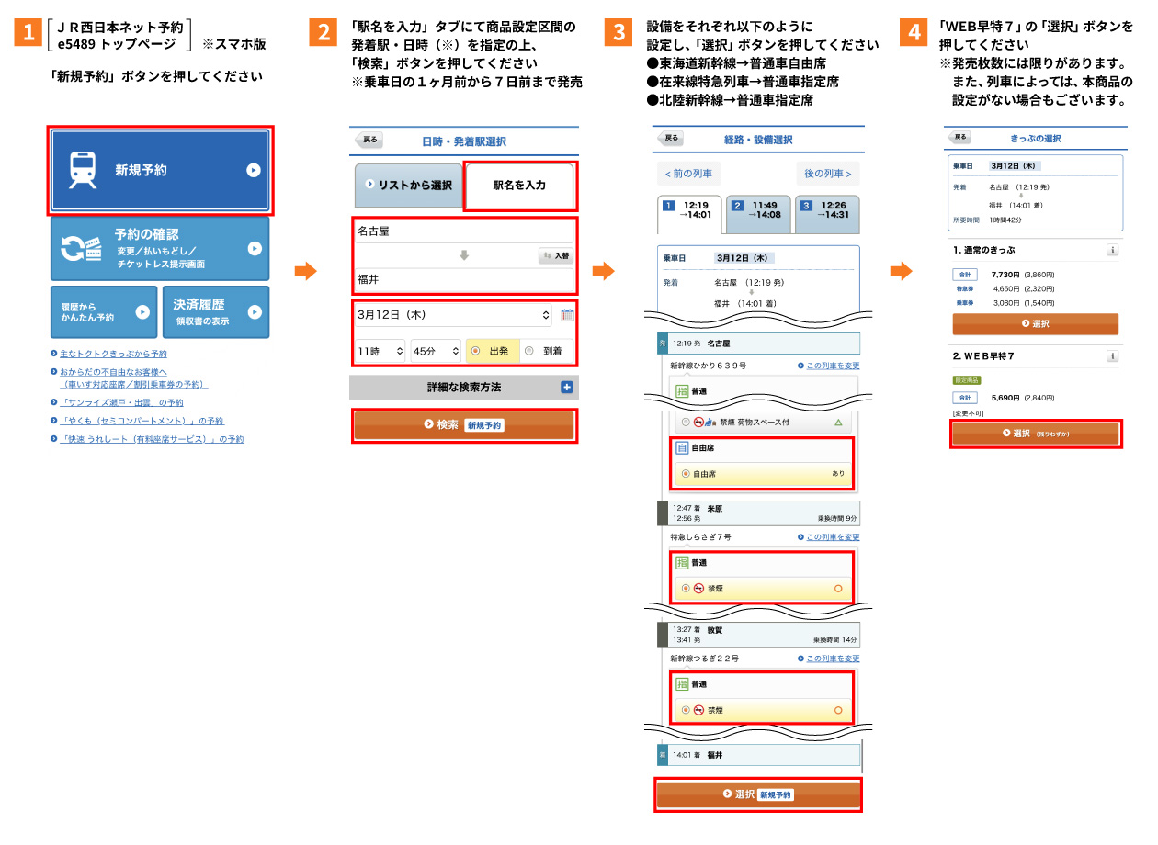This screenshot has height=845, width=1158.
Task: Open the 45分 minute dropdown
Action: click(x=434, y=351)
